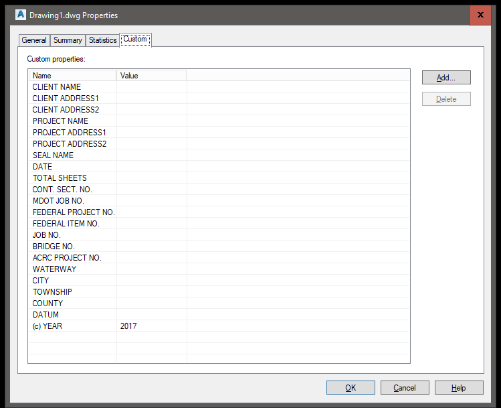
Task: Select the Custom tab
Action: tap(135, 40)
